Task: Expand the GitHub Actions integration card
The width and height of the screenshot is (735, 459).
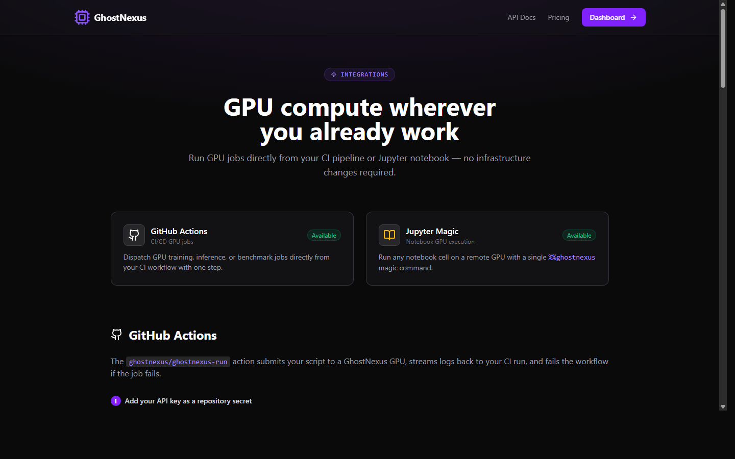Action: [232, 249]
